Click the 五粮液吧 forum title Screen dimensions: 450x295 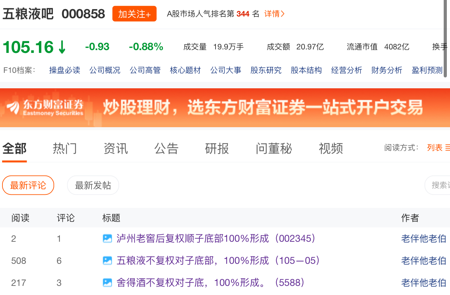tap(28, 14)
